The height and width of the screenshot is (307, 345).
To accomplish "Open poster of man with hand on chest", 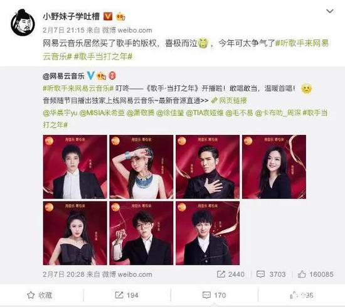I will point(208,167).
